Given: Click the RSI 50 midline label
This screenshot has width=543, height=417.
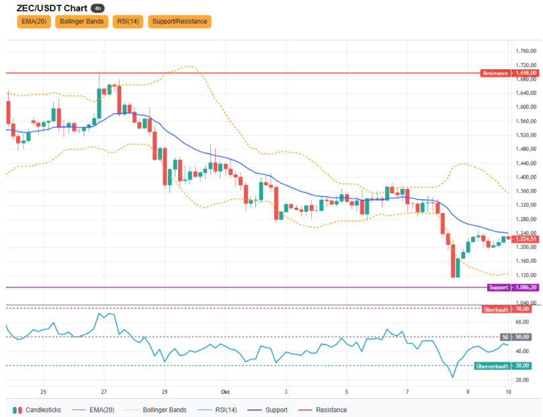Looking at the screenshot, I should coord(505,337).
